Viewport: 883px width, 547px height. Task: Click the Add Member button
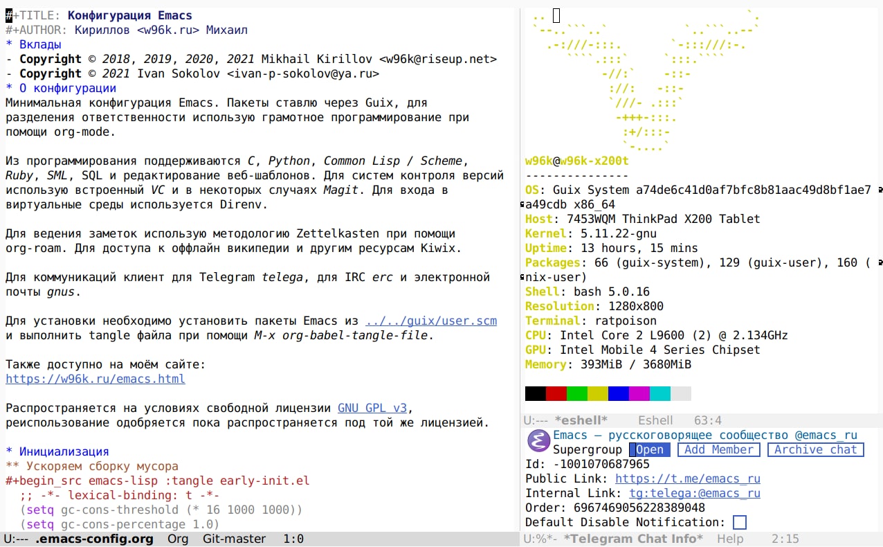click(718, 449)
